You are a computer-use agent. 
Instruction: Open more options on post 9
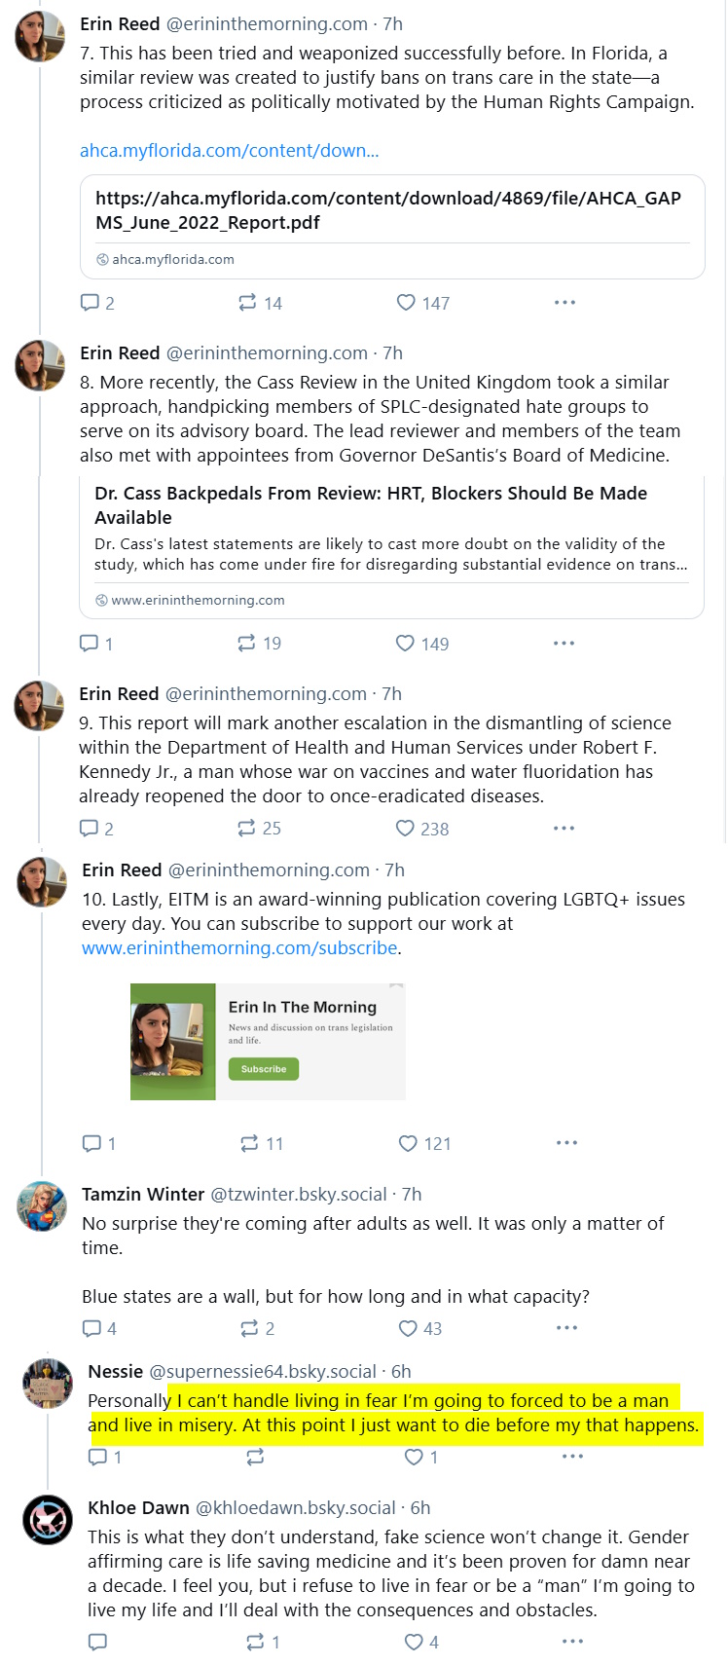(564, 829)
